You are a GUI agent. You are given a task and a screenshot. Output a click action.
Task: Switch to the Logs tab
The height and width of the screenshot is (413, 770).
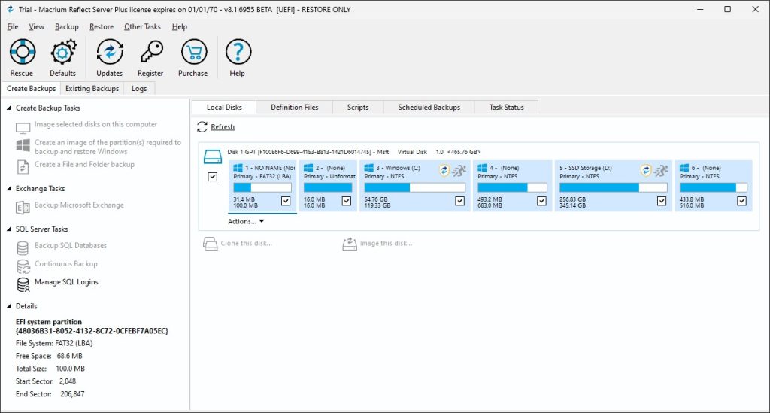click(139, 89)
